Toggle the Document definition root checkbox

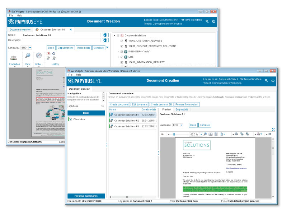118,36
